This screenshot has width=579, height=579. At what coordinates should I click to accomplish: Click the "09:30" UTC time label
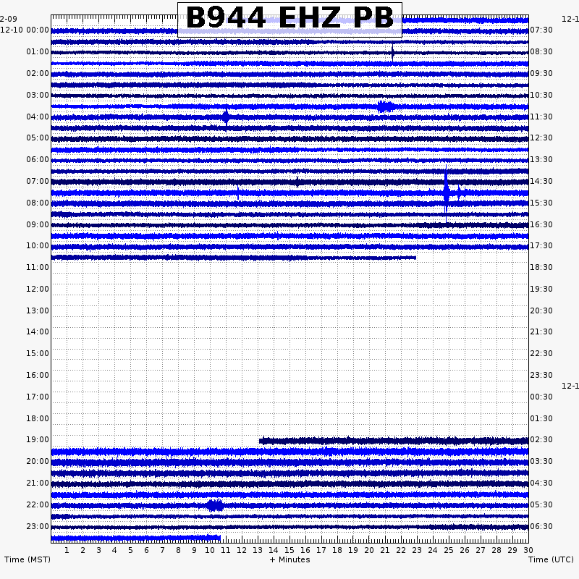tap(541, 74)
